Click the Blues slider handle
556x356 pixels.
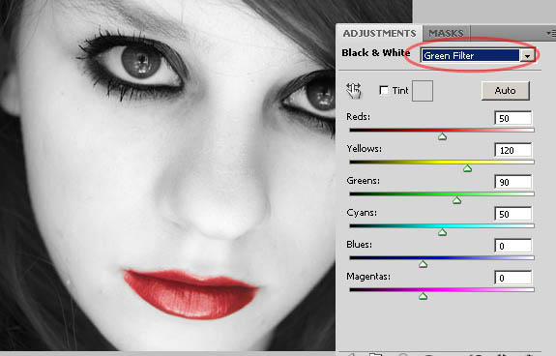click(x=423, y=264)
